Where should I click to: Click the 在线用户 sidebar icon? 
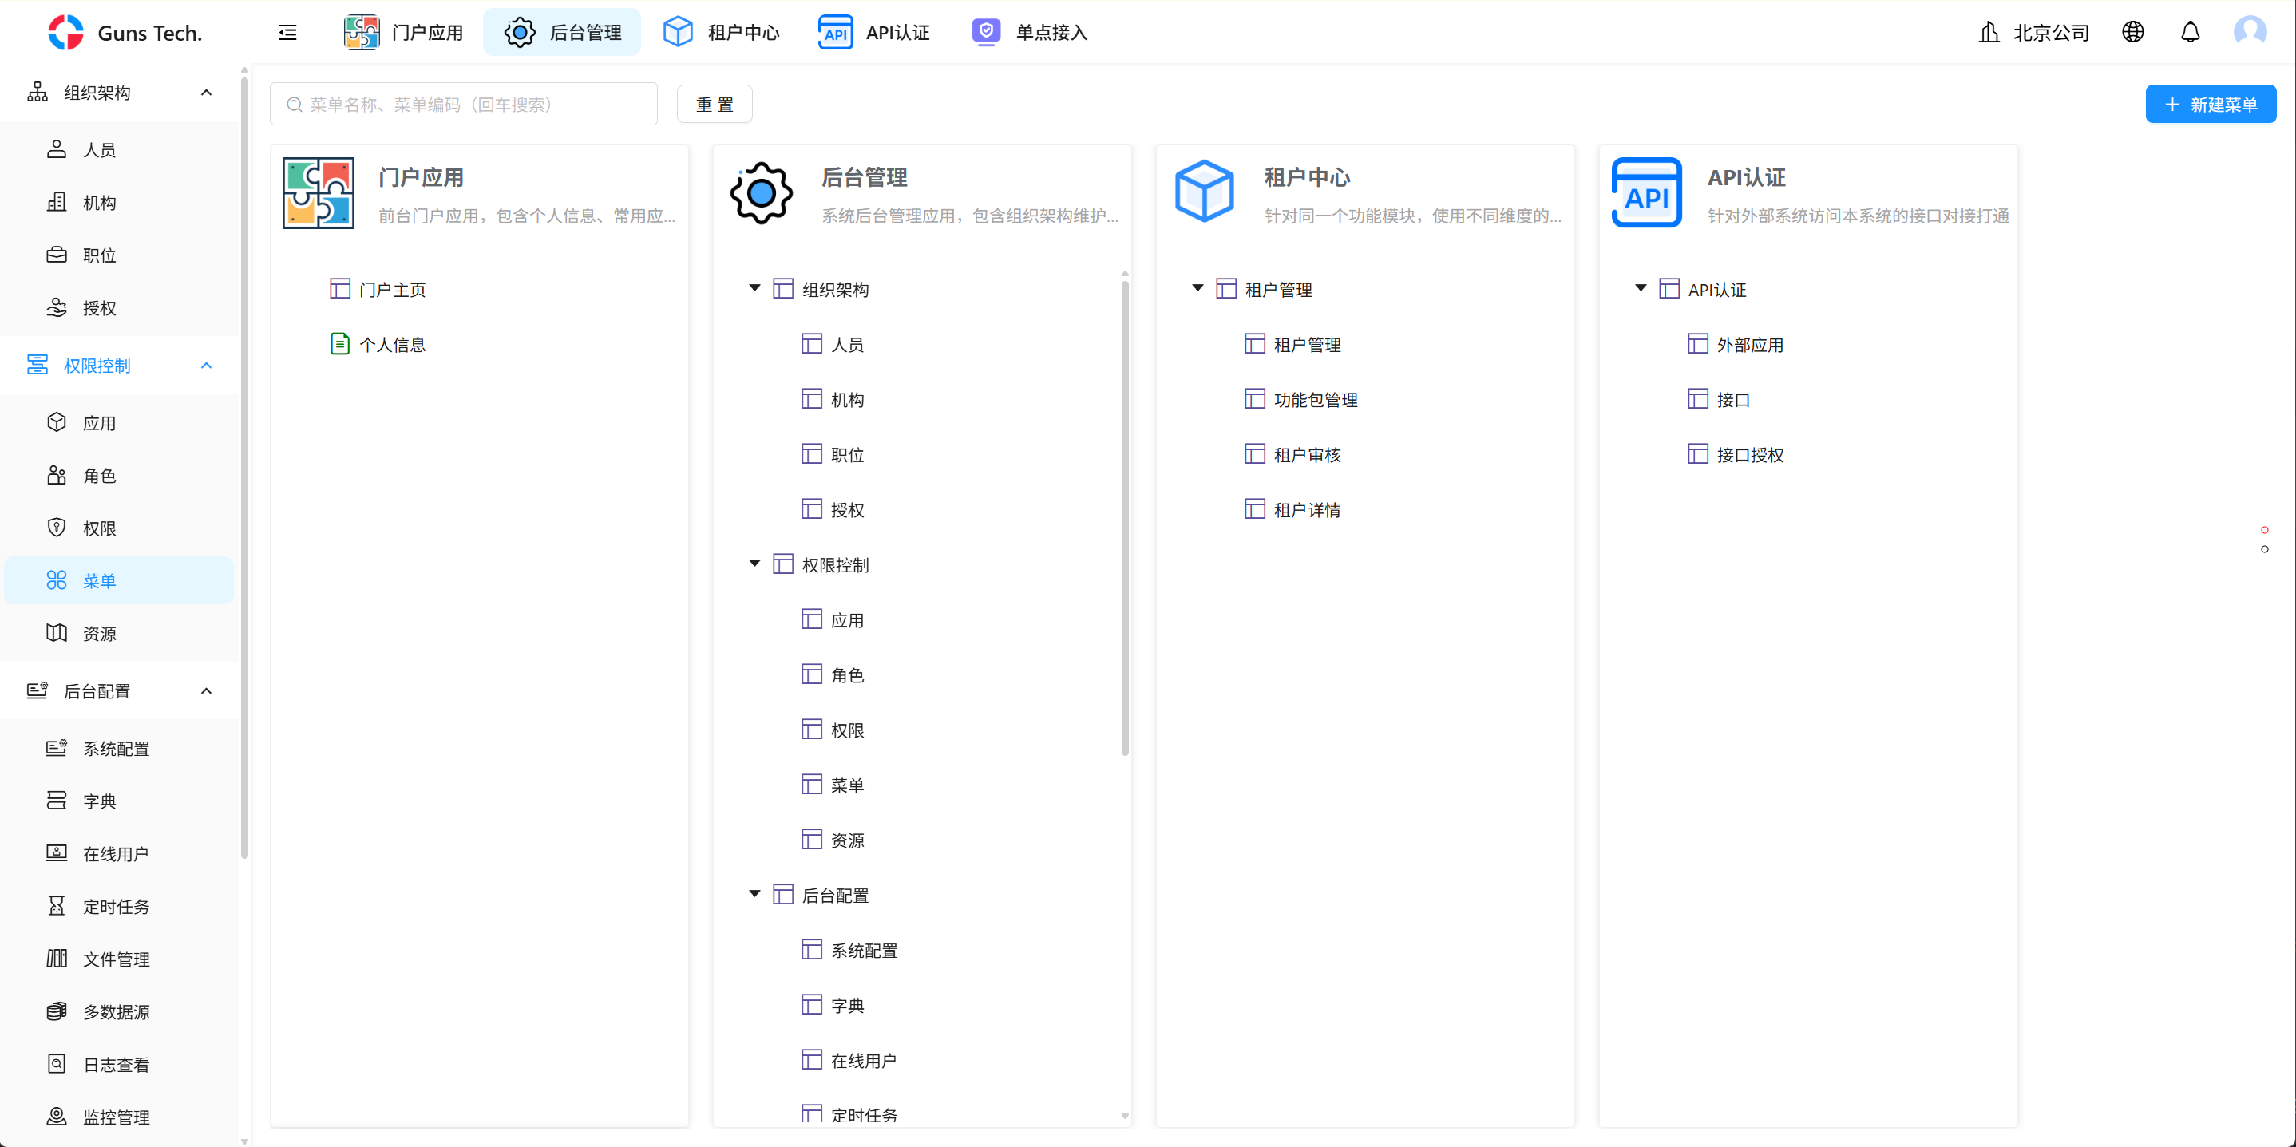click(56, 853)
